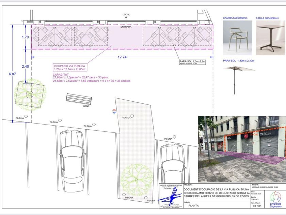Viewport: 286px width, 215px height.
Task: Click the pink occupied terrace area
Action: click(122, 37)
